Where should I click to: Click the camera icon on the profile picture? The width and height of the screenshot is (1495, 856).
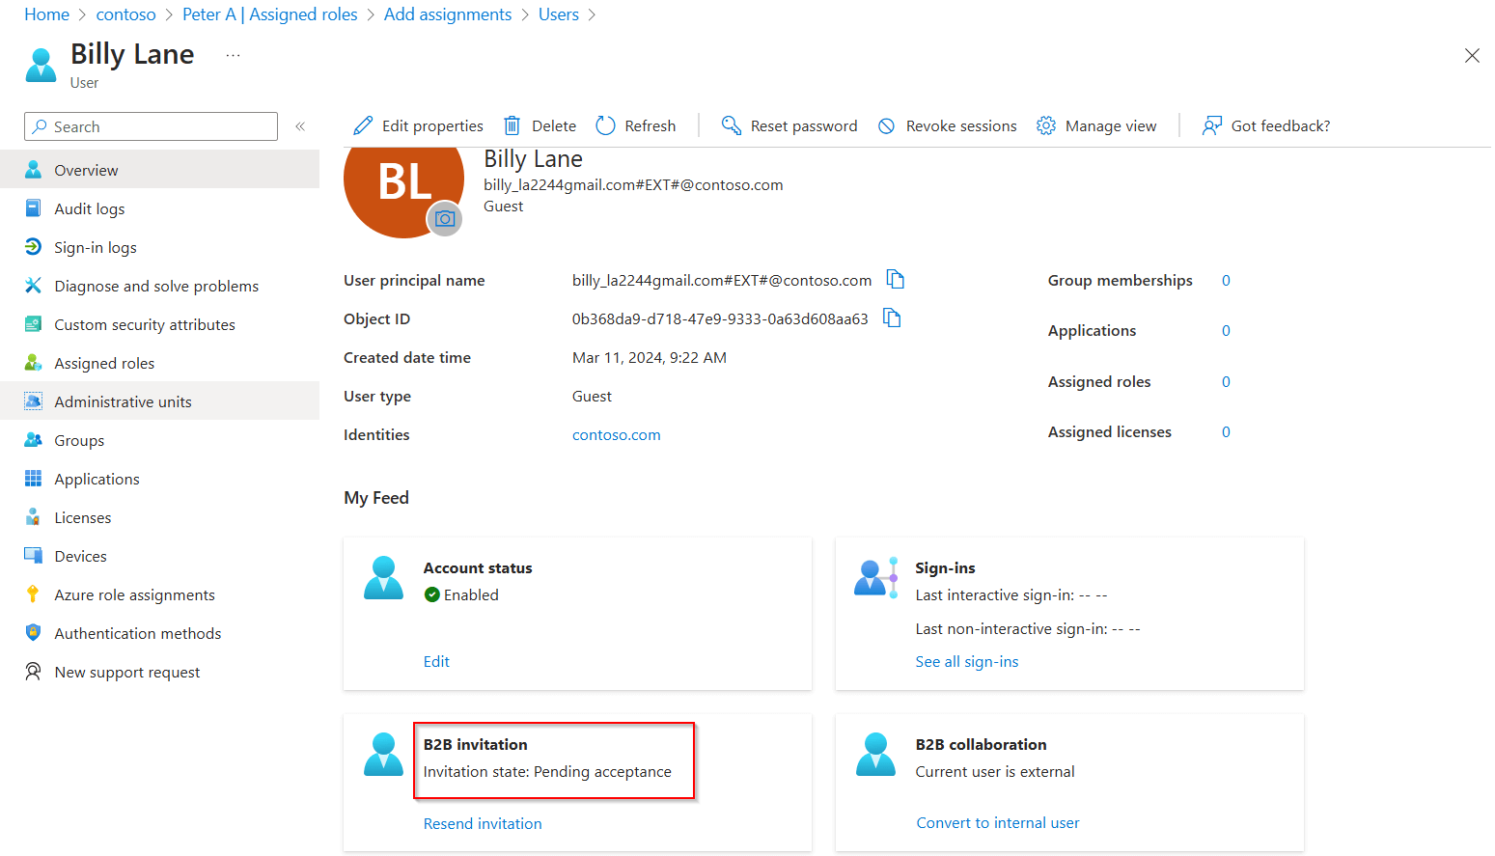pos(445,219)
